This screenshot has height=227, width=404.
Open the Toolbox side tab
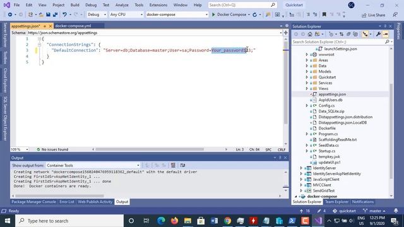(5, 57)
